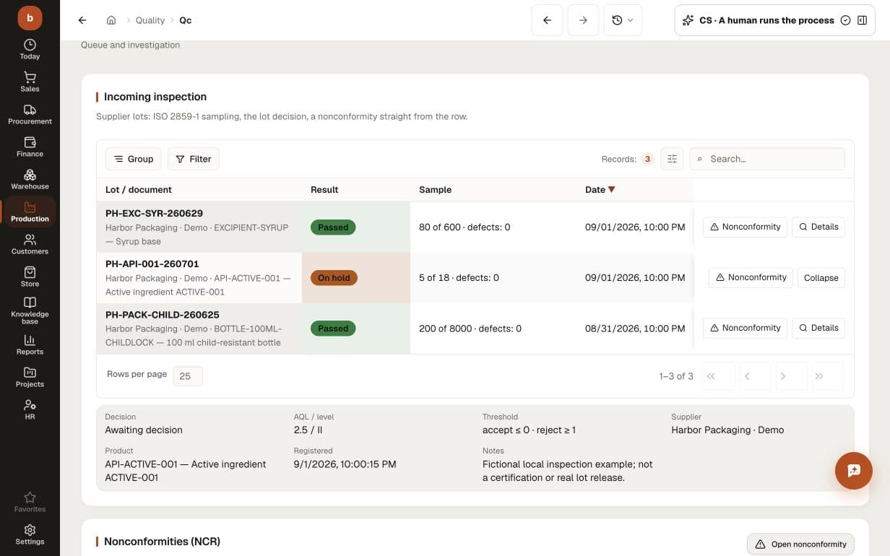Click the Quality breadcrumb link

click(x=150, y=20)
